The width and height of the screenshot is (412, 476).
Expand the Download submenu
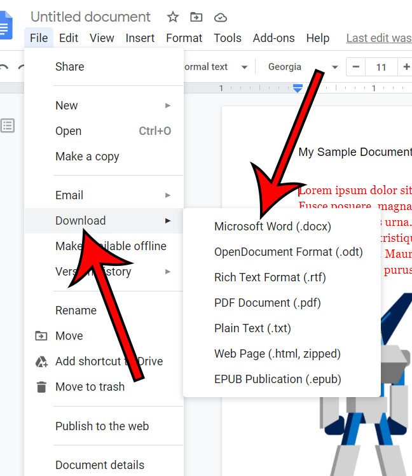click(104, 221)
